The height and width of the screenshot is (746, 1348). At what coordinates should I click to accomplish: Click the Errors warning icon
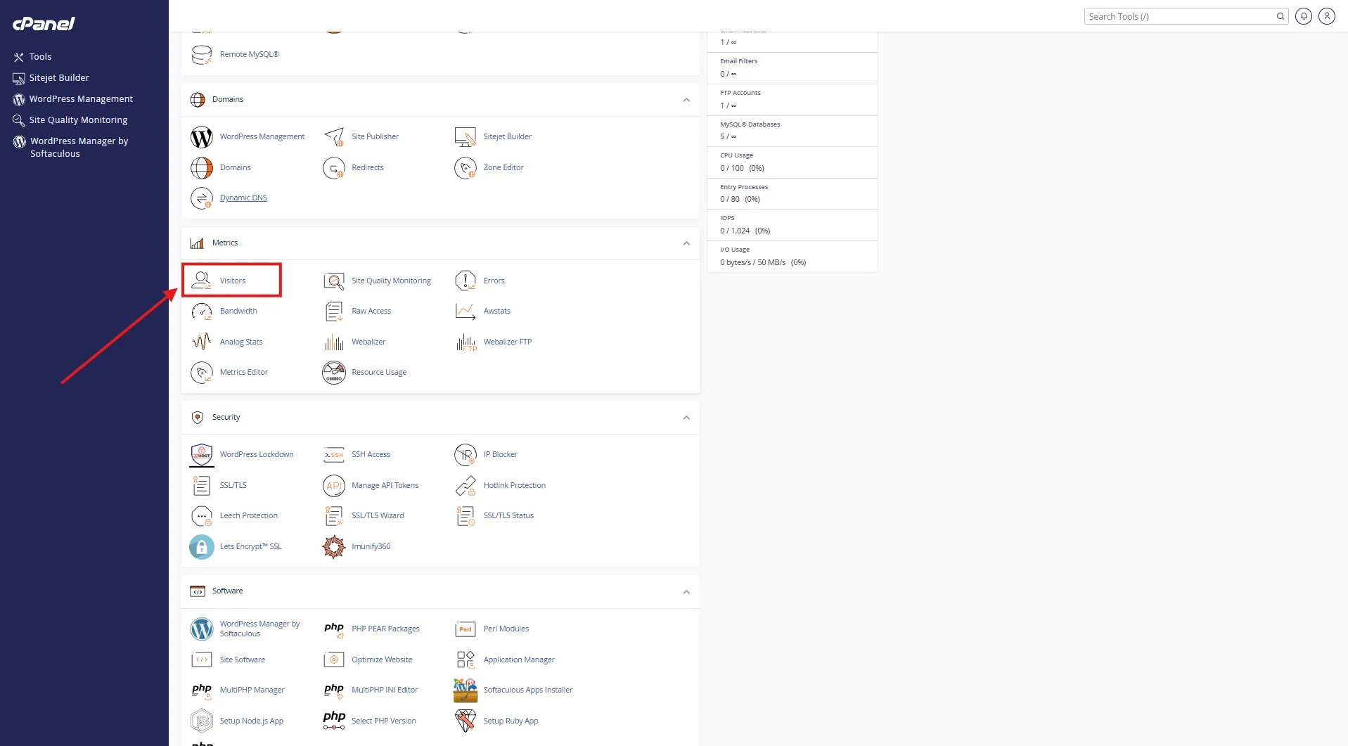pos(466,281)
